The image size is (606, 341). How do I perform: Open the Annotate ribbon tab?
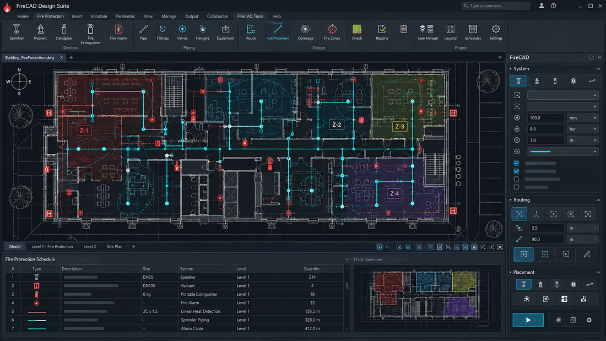tap(99, 16)
